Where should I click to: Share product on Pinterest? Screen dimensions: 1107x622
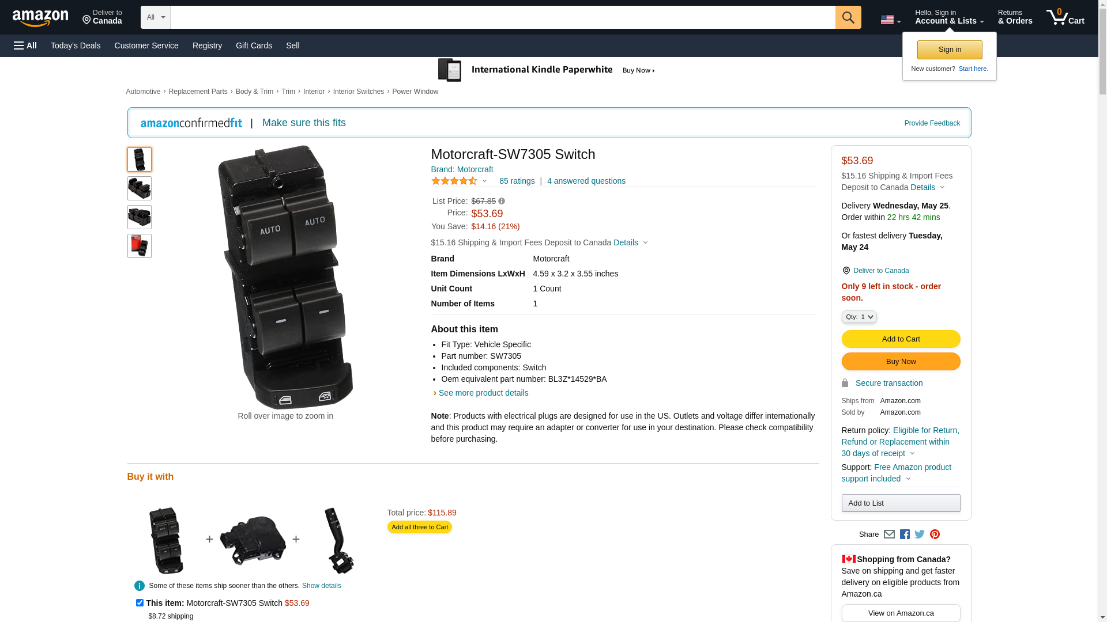tap(935, 534)
